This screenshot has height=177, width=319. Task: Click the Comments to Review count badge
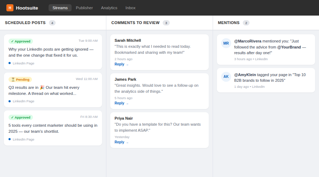[x=166, y=23]
